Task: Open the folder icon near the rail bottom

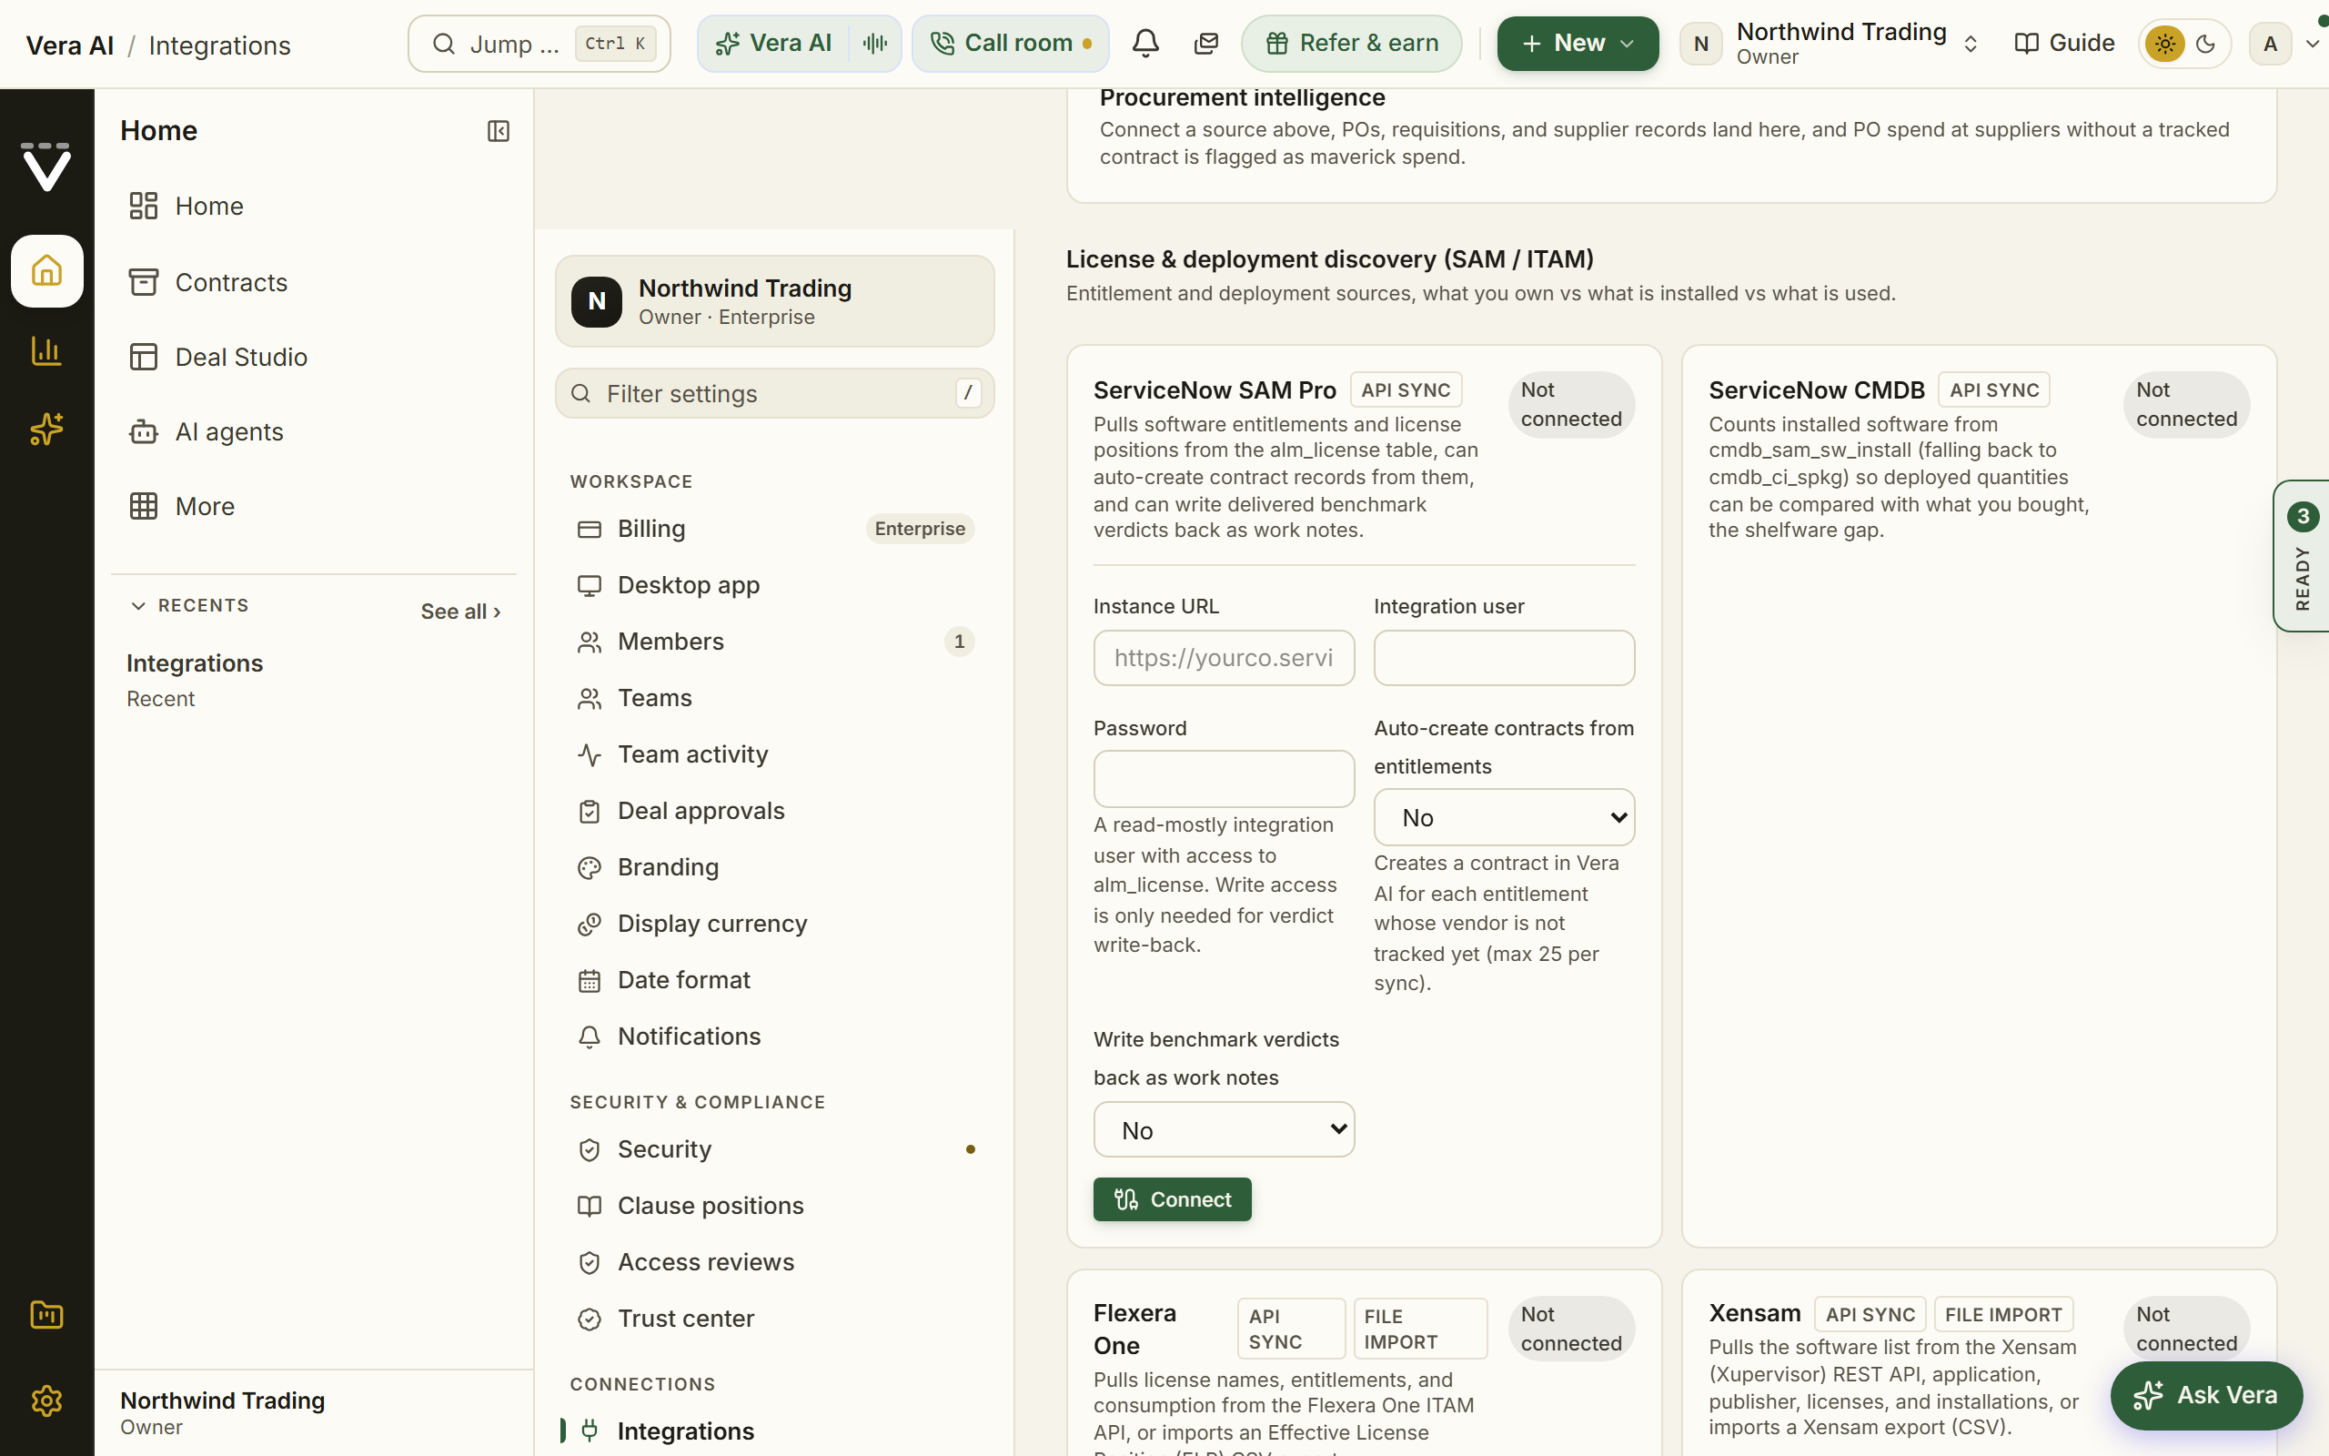Action: coord(46,1314)
